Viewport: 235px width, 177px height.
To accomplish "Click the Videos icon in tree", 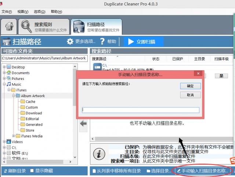I will click(x=9, y=141).
